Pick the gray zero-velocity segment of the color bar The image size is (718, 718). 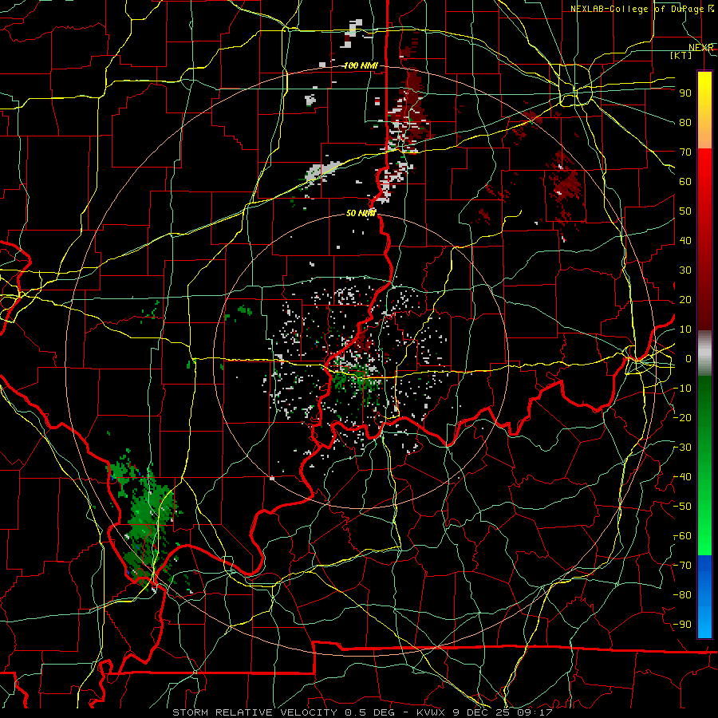pos(704,353)
